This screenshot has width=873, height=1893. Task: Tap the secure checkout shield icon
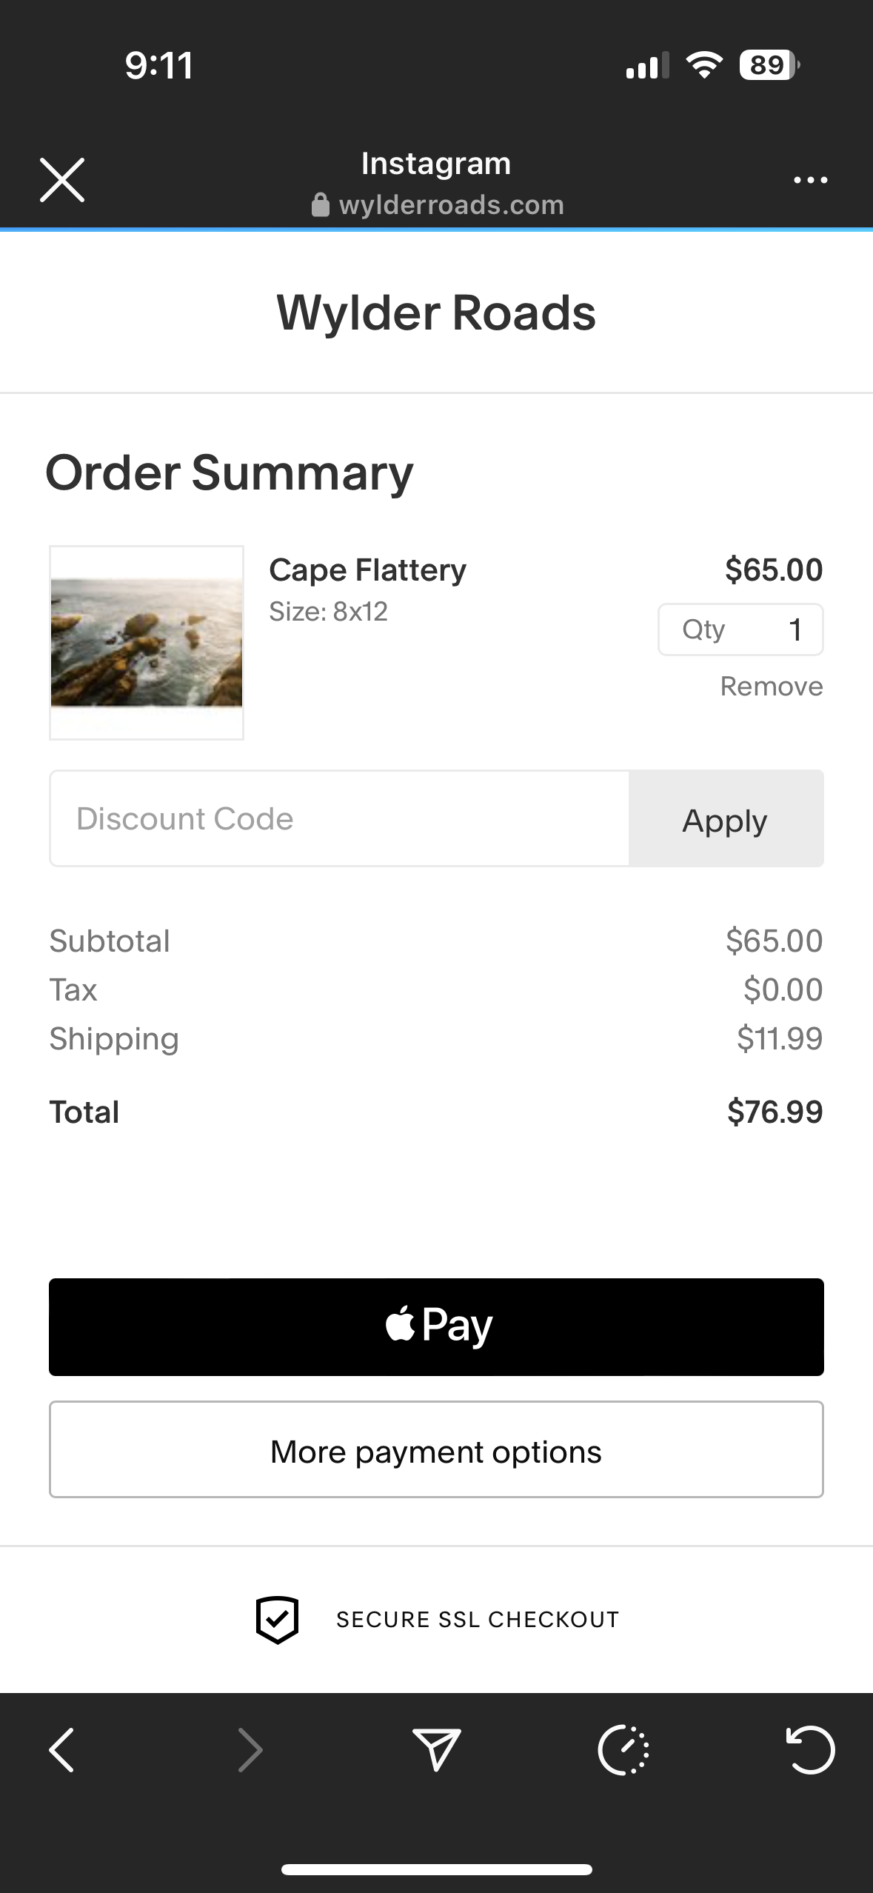(x=277, y=1620)
